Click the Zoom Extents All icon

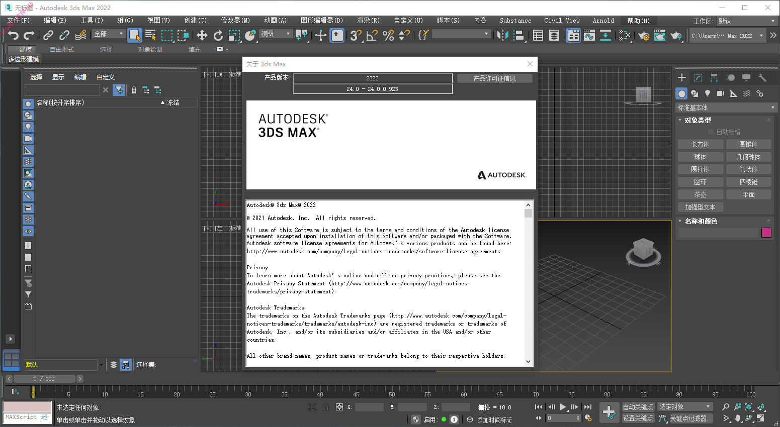pyautogui.click(x=761, y=407)
